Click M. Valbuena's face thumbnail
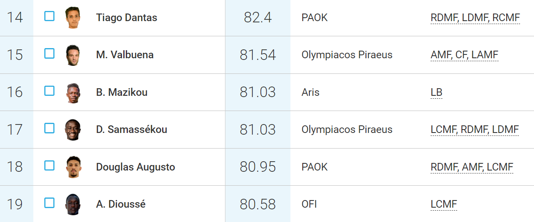The width and height of the screenshot is (534, 222). click(x=73, y=55)
